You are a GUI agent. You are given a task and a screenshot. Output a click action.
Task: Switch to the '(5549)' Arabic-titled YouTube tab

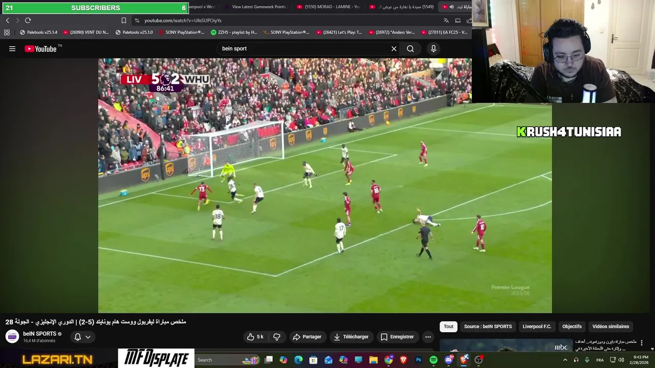[x=402, y=7]
